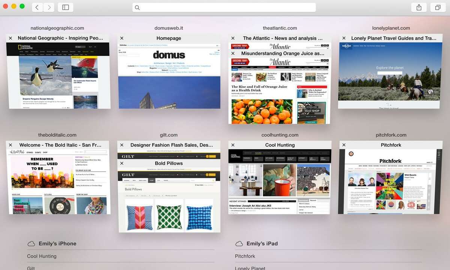Open the Cool Hunting page preview thumbnail
The image size is (450, 270).
coord(279,182)
